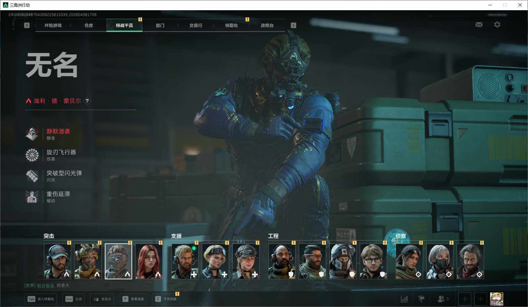
Task: Select the grey-haired 侦察 man with red scarf
Action: [470, 262]
